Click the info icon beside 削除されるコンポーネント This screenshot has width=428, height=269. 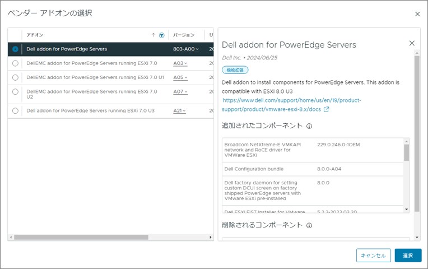click(309, 225)
